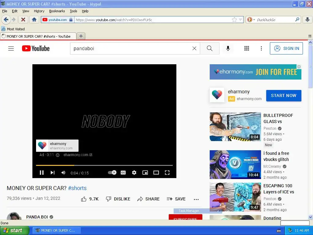Click the SHARE button
The width and height of the screenshot is (313, 235).
click(x=149, y=199)
